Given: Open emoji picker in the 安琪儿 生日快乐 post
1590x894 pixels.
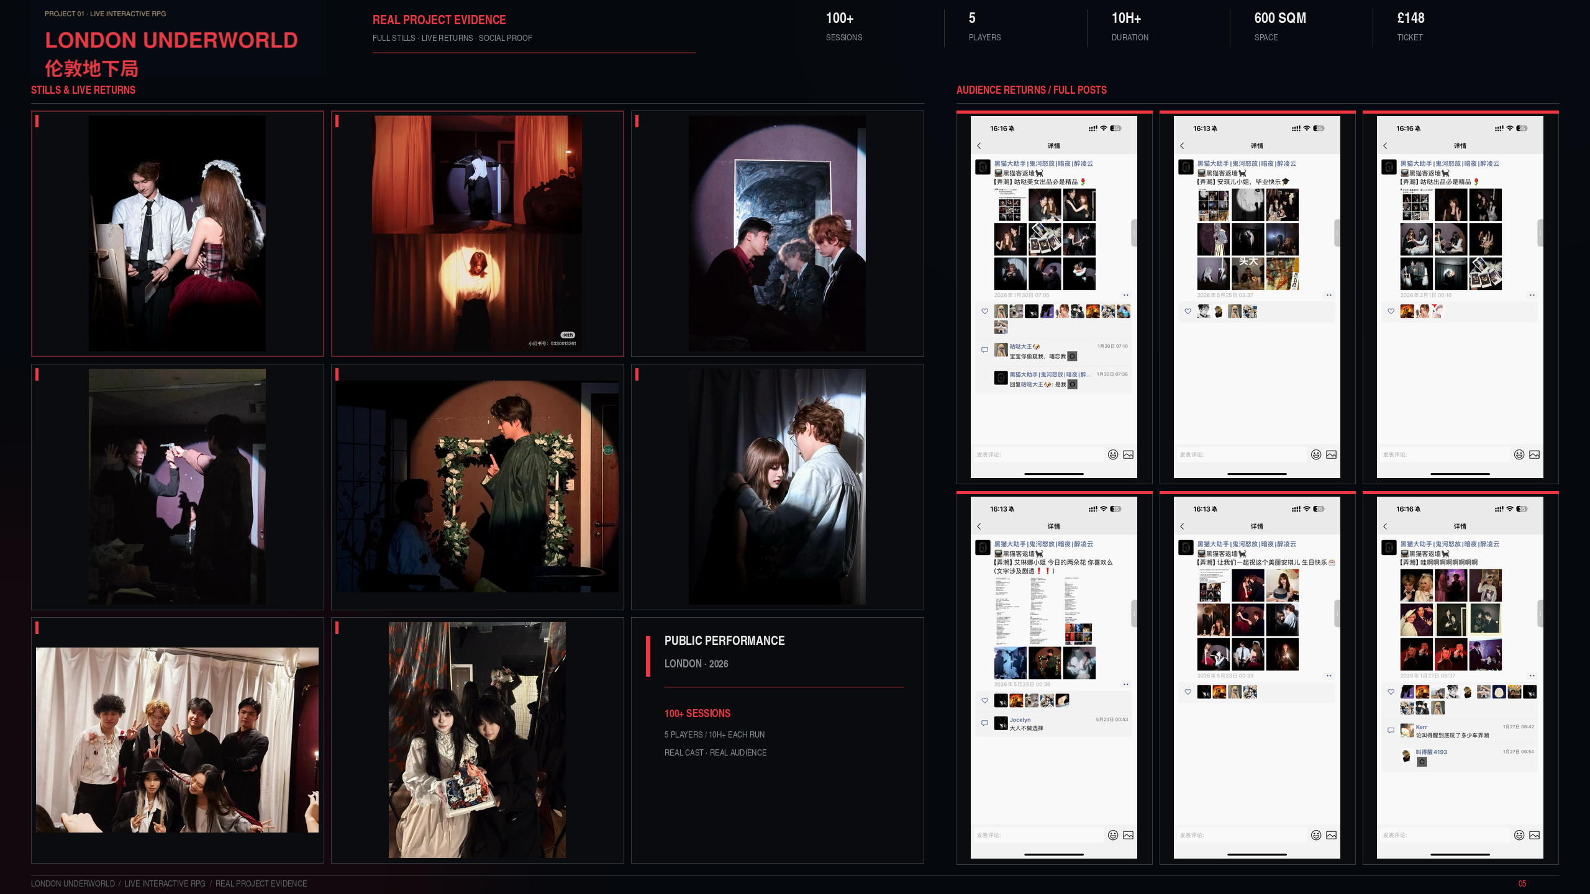Looking at the screenshot, I should pyautogui.click(x=1316, y=835).
